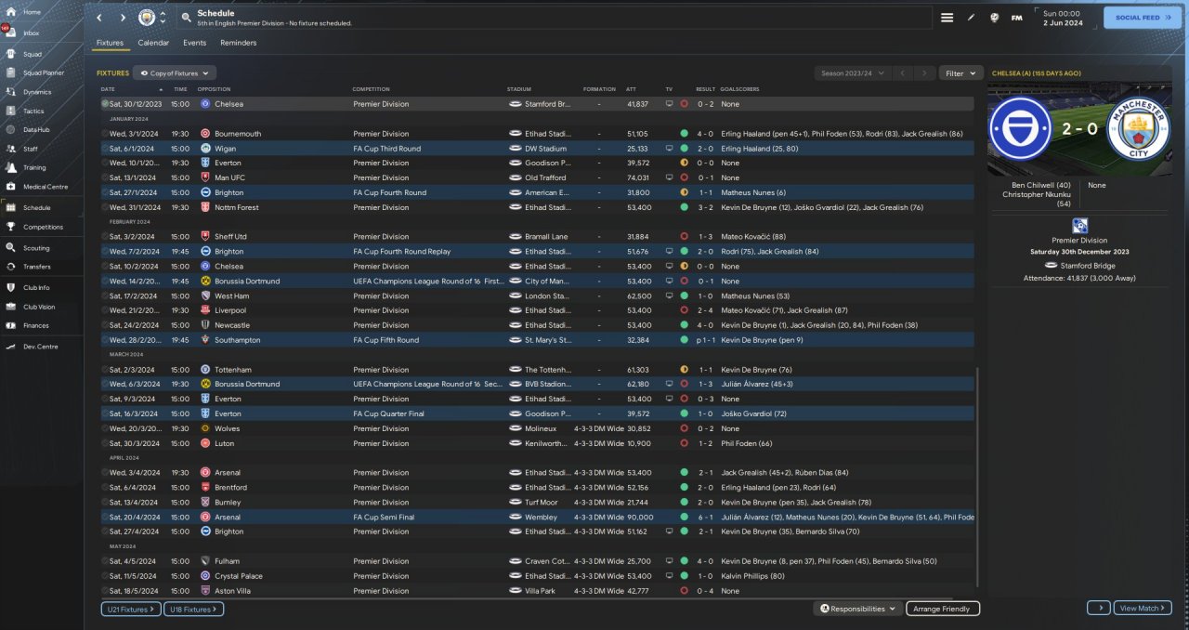Open the Dynamics screen
The height and width of the screenshot is (630, 1189).
tap(37, 92)
